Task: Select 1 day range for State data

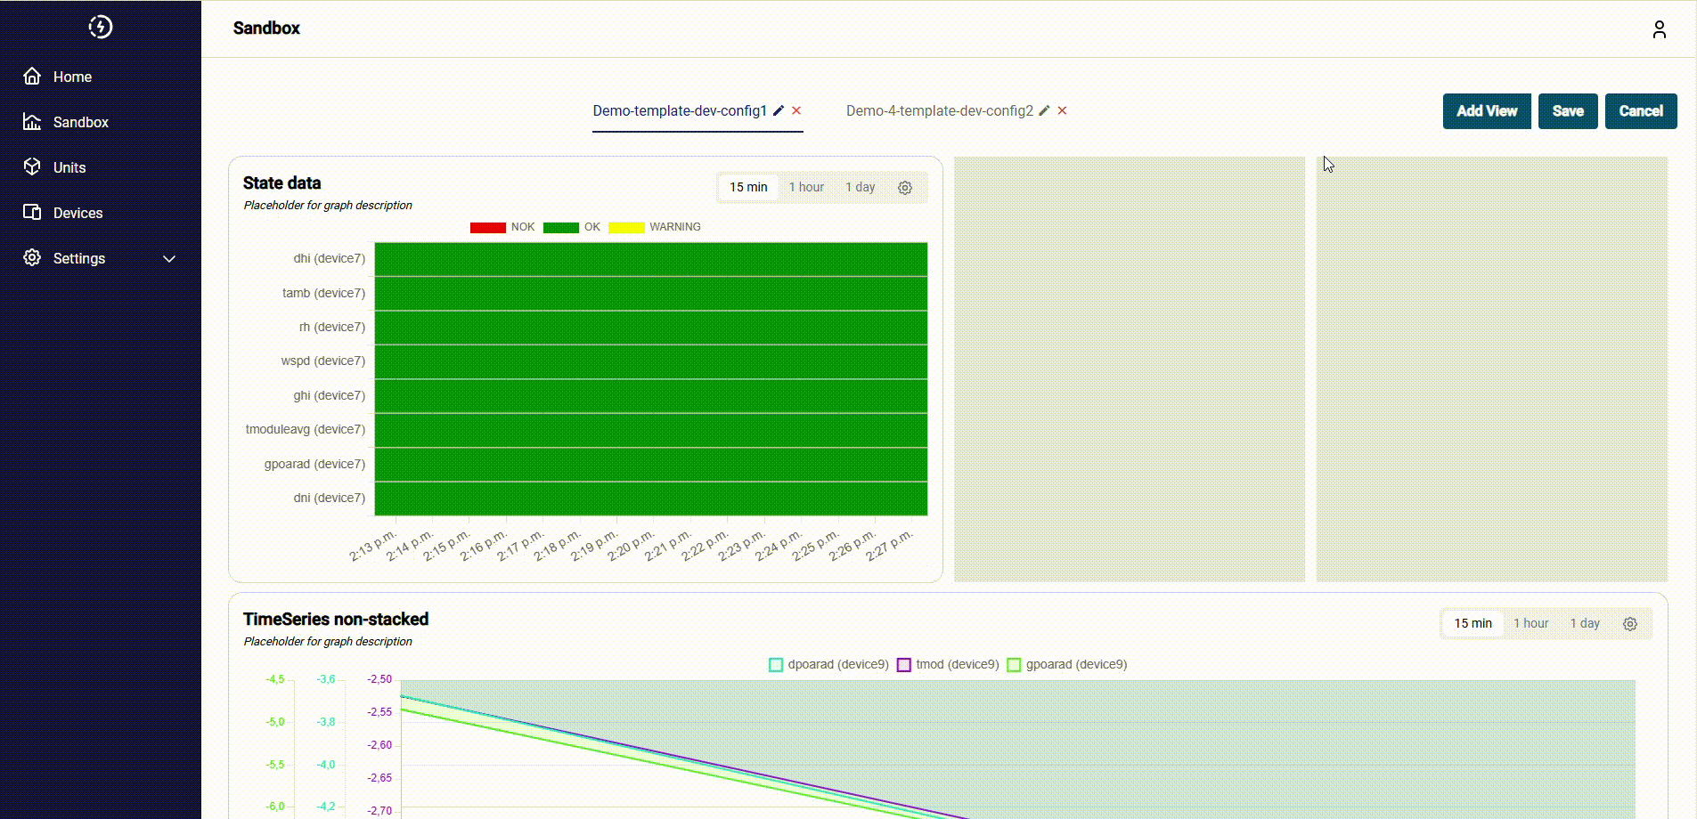Action: coord(861,187)
